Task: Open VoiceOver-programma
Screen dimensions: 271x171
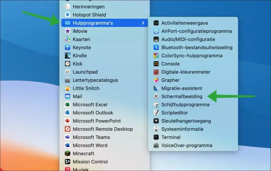Action: click(193, 145)
